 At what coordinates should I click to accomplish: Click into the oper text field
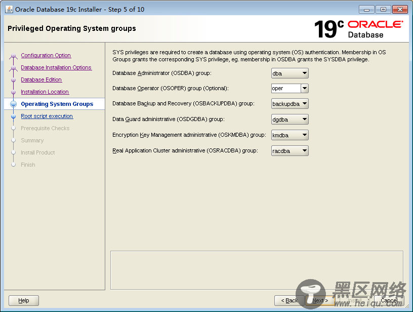point(286,88)
